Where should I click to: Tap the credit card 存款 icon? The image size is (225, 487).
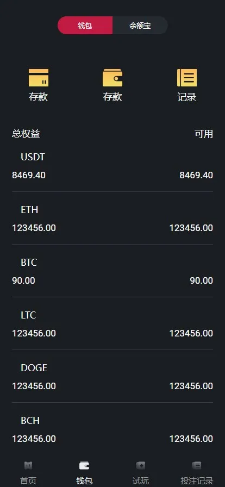(39, 78)
